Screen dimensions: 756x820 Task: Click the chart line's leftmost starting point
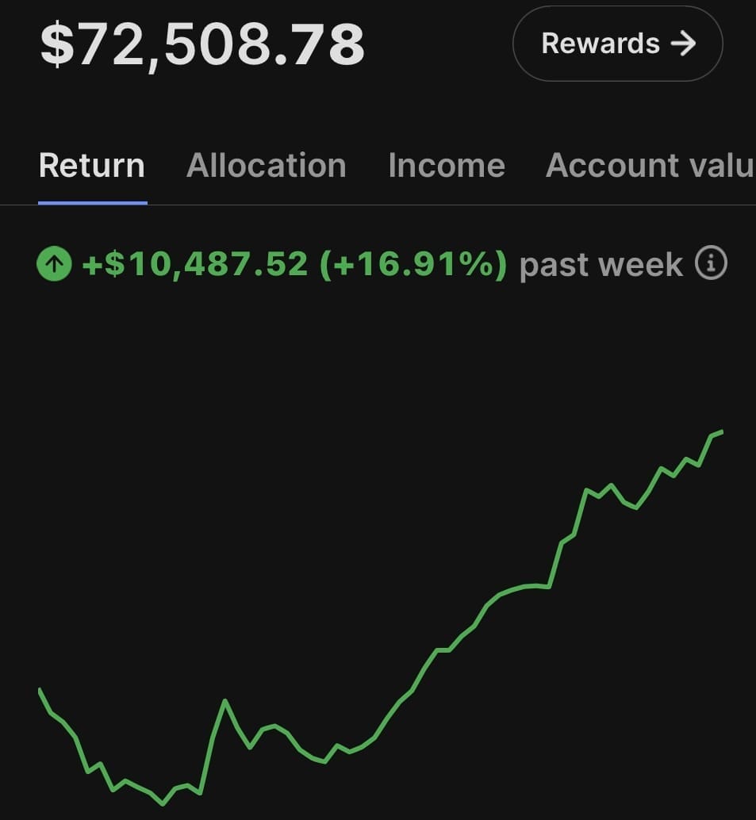[40, 690]
